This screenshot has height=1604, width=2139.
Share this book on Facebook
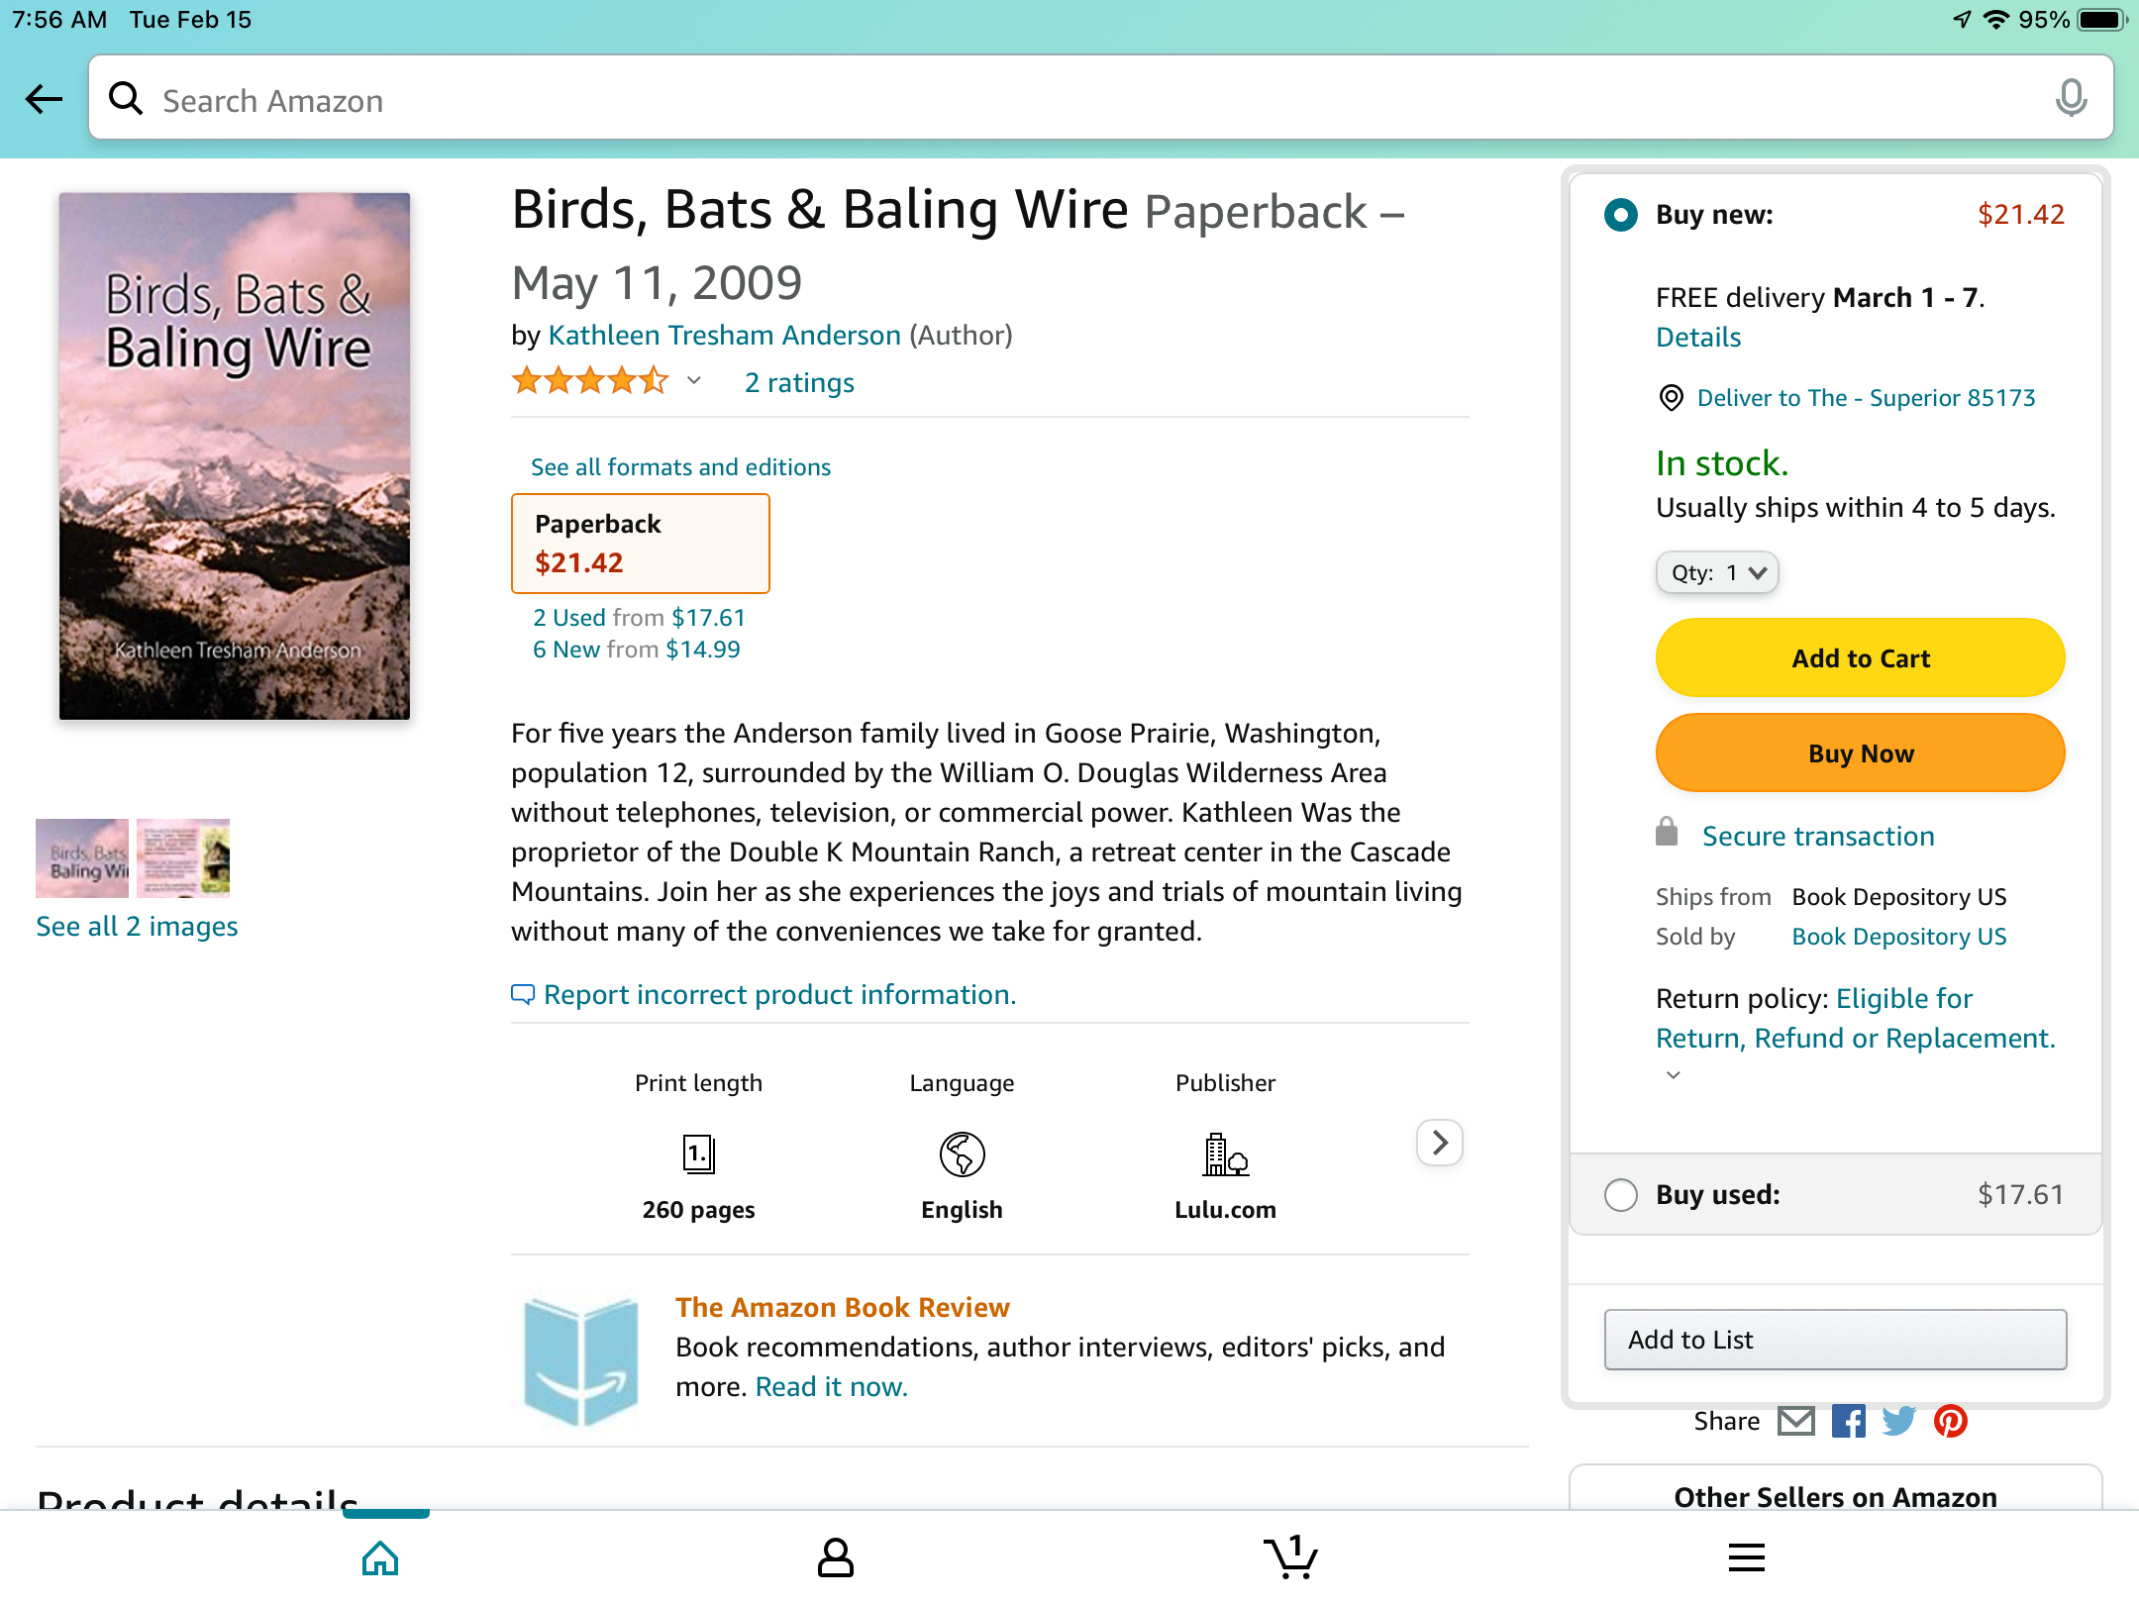(x=1848, y=1421)
